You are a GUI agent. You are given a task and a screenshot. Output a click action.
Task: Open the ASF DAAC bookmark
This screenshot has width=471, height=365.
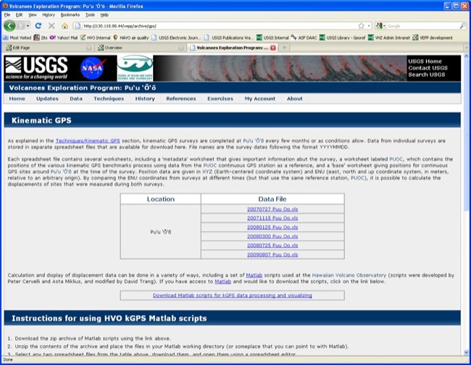tap(304, 38)
